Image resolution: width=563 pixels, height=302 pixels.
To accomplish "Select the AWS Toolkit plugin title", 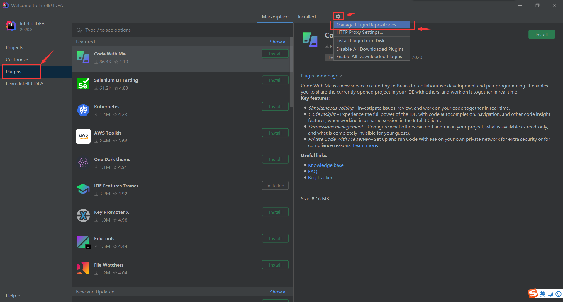I will click(x=108, y=133).
